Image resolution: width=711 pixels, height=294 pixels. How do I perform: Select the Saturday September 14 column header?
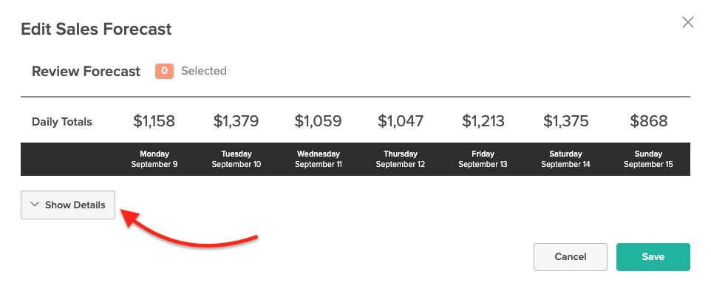click(x=565, y=159)
